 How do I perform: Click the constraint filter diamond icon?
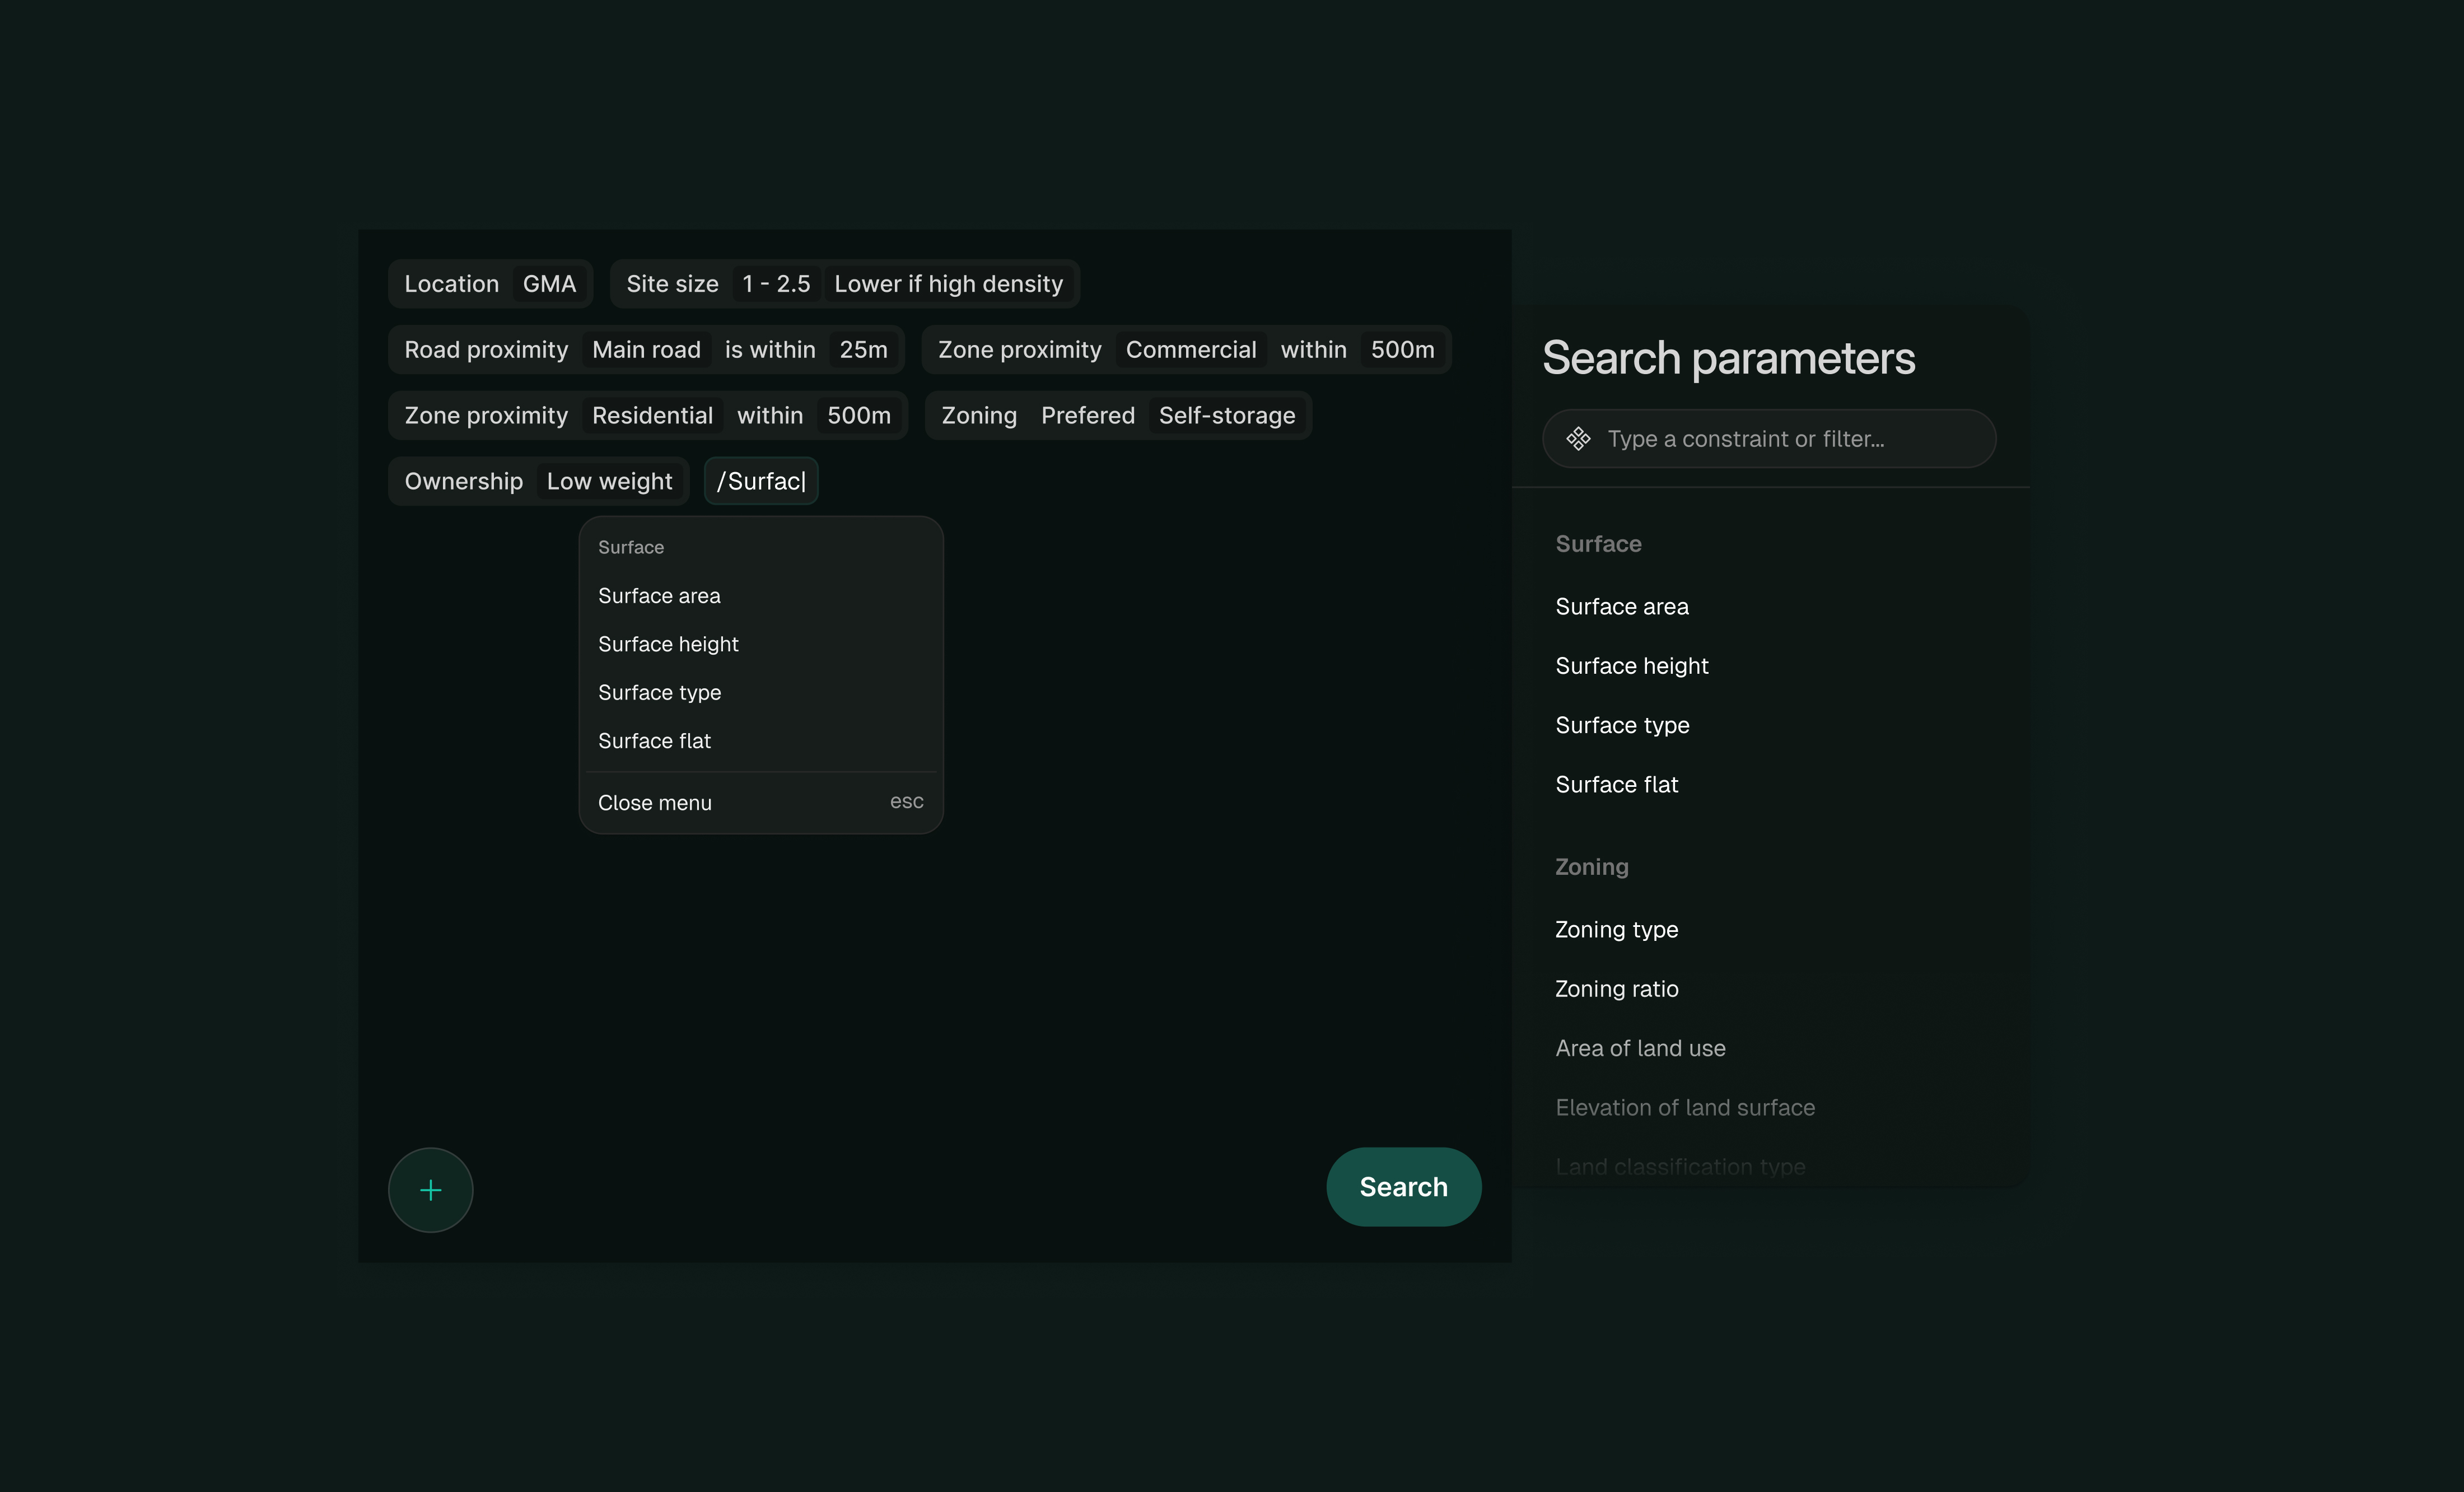(x=1578, y=438)
